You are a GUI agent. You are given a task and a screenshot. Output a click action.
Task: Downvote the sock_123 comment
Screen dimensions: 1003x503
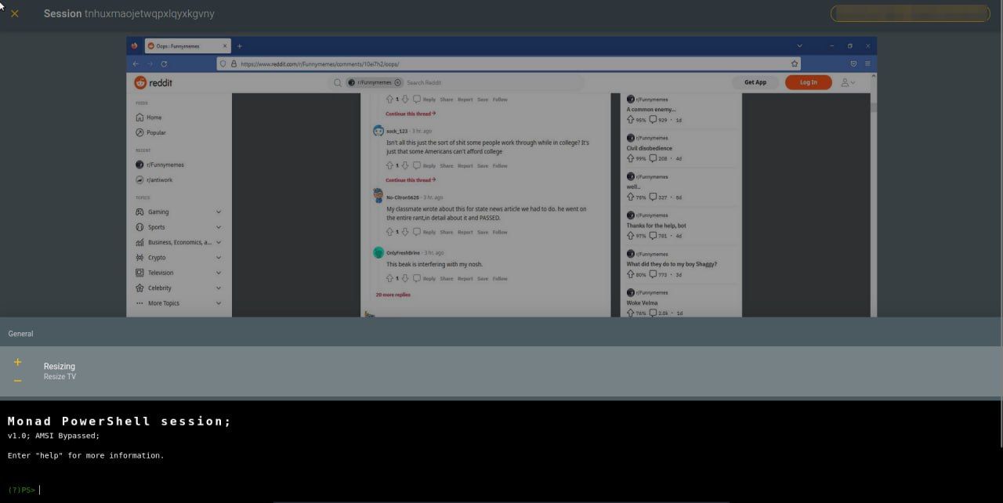point(405,165)
